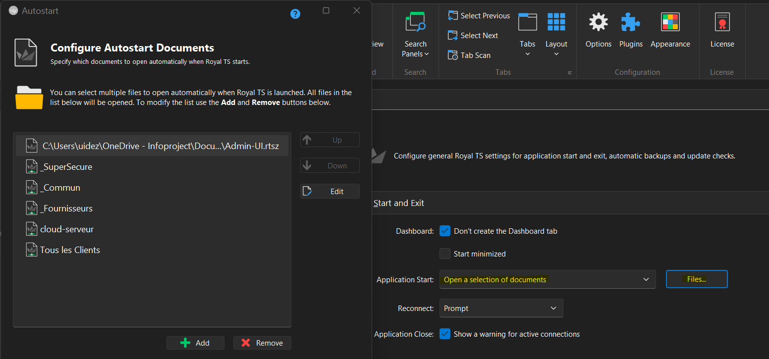
Task: Select the _SuperSecure document in list
Action: 66,167
